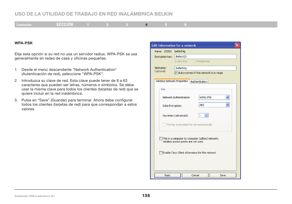Screen dimensions: 292x204
Task: Click footer text Adaptador USB inalámbrico N+
Action: click(x=35, y=196)
